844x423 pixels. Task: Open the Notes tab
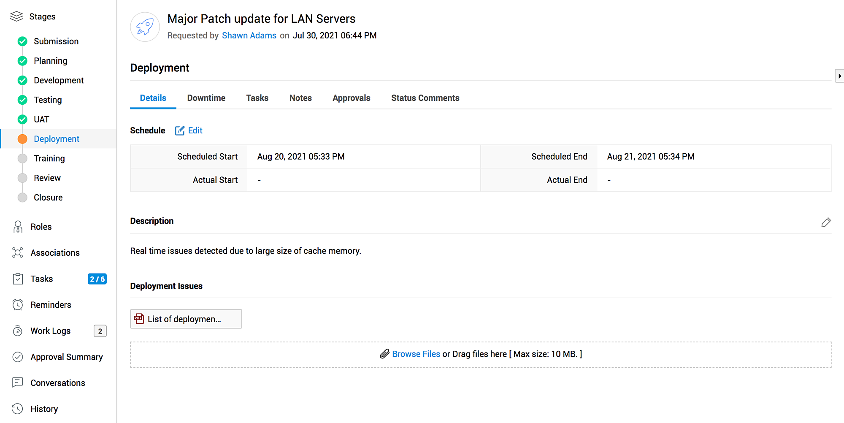(x=300, y=98)
